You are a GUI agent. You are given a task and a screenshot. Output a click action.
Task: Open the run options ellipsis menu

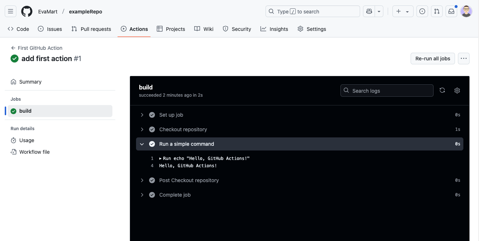pyautogui.click(x=463, y=58)
